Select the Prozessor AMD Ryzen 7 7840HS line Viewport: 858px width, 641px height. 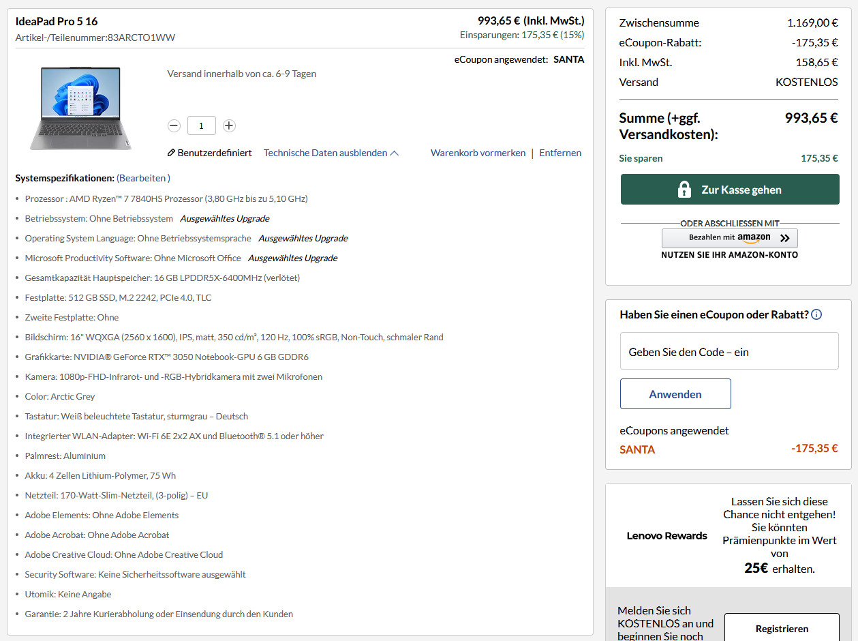pyautogui.click(x=166, y=198)
